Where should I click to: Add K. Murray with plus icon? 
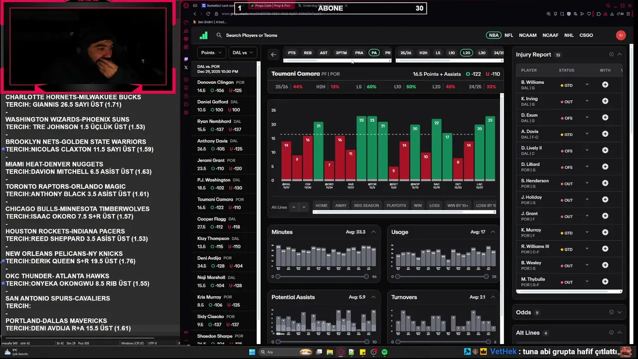(605, 233)
